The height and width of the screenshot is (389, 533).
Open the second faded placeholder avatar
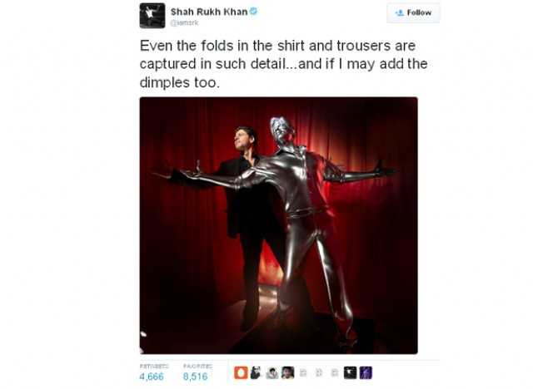coord(319,372)
